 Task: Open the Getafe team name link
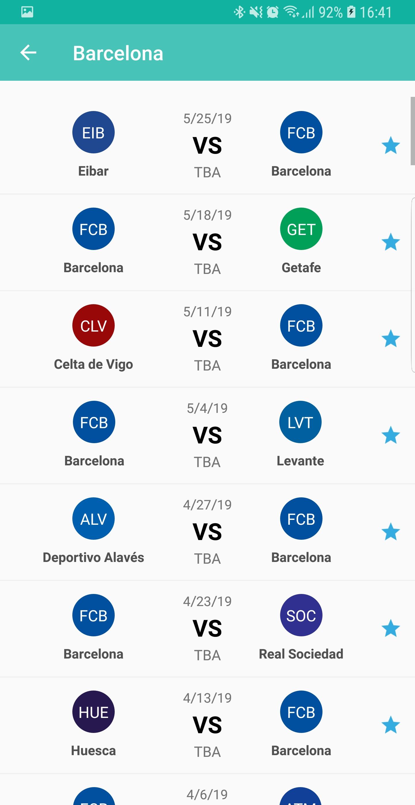click(301, 268)
